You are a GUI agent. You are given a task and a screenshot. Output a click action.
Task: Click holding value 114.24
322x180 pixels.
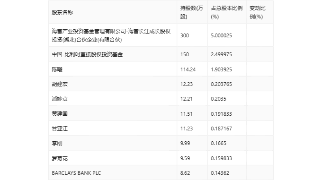[x=188, y=69]
